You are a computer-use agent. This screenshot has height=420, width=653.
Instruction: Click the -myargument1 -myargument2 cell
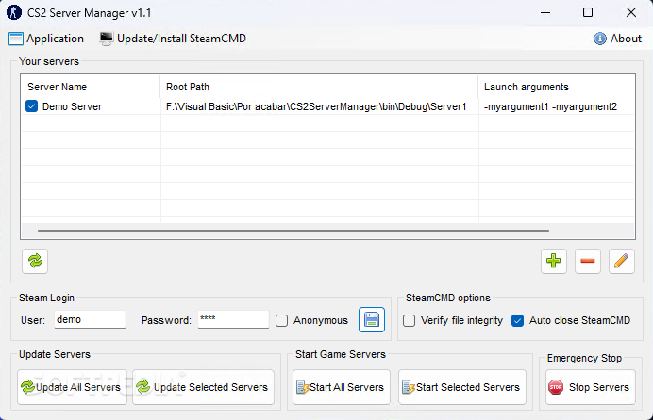coord(550,106)
